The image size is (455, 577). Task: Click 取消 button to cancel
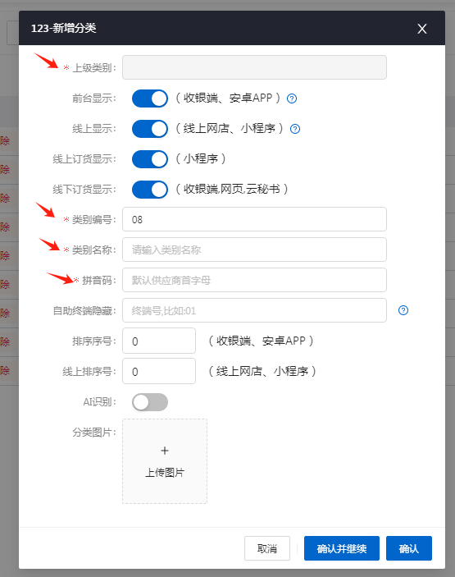267,548
